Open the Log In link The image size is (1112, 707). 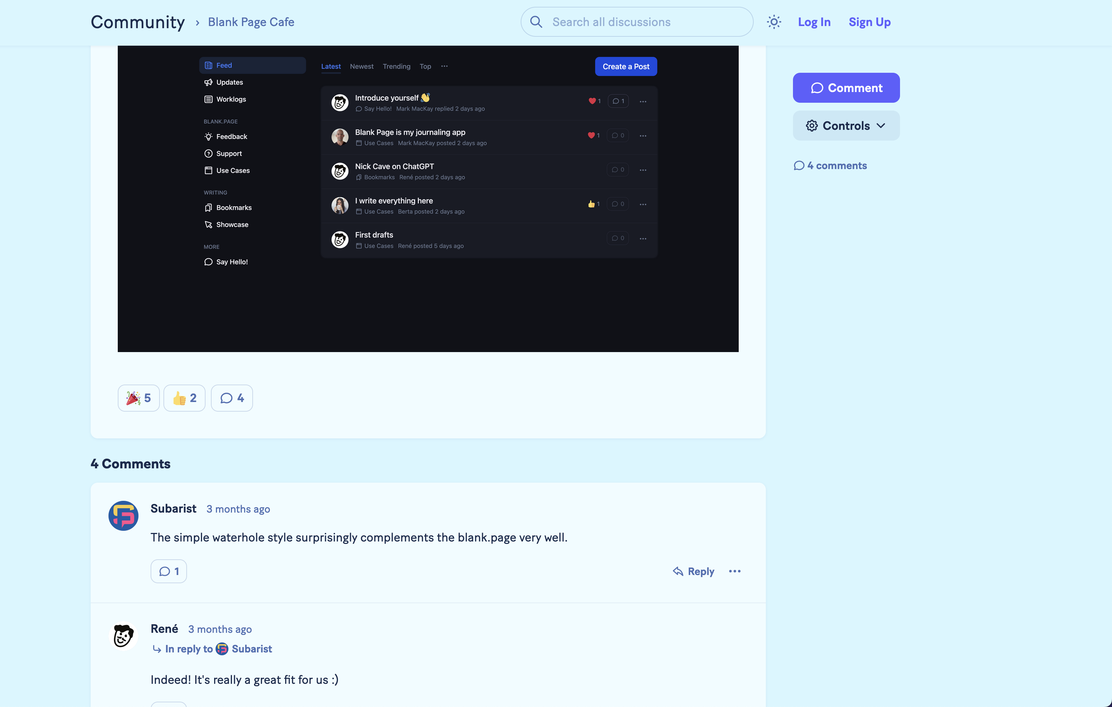(814, 22)
